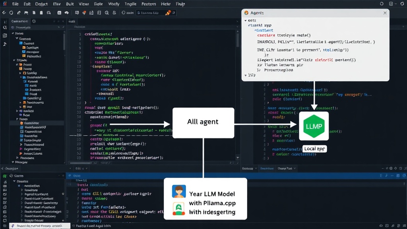Screen dimensions: 407x229
Task: Collapse the root folder in the project tree
Action: (13, 33)
